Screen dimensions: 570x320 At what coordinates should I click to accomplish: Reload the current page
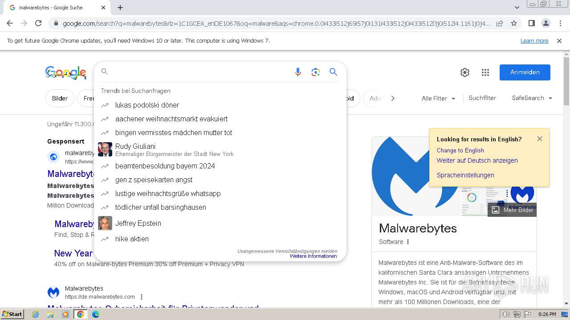tap(38, 23)
